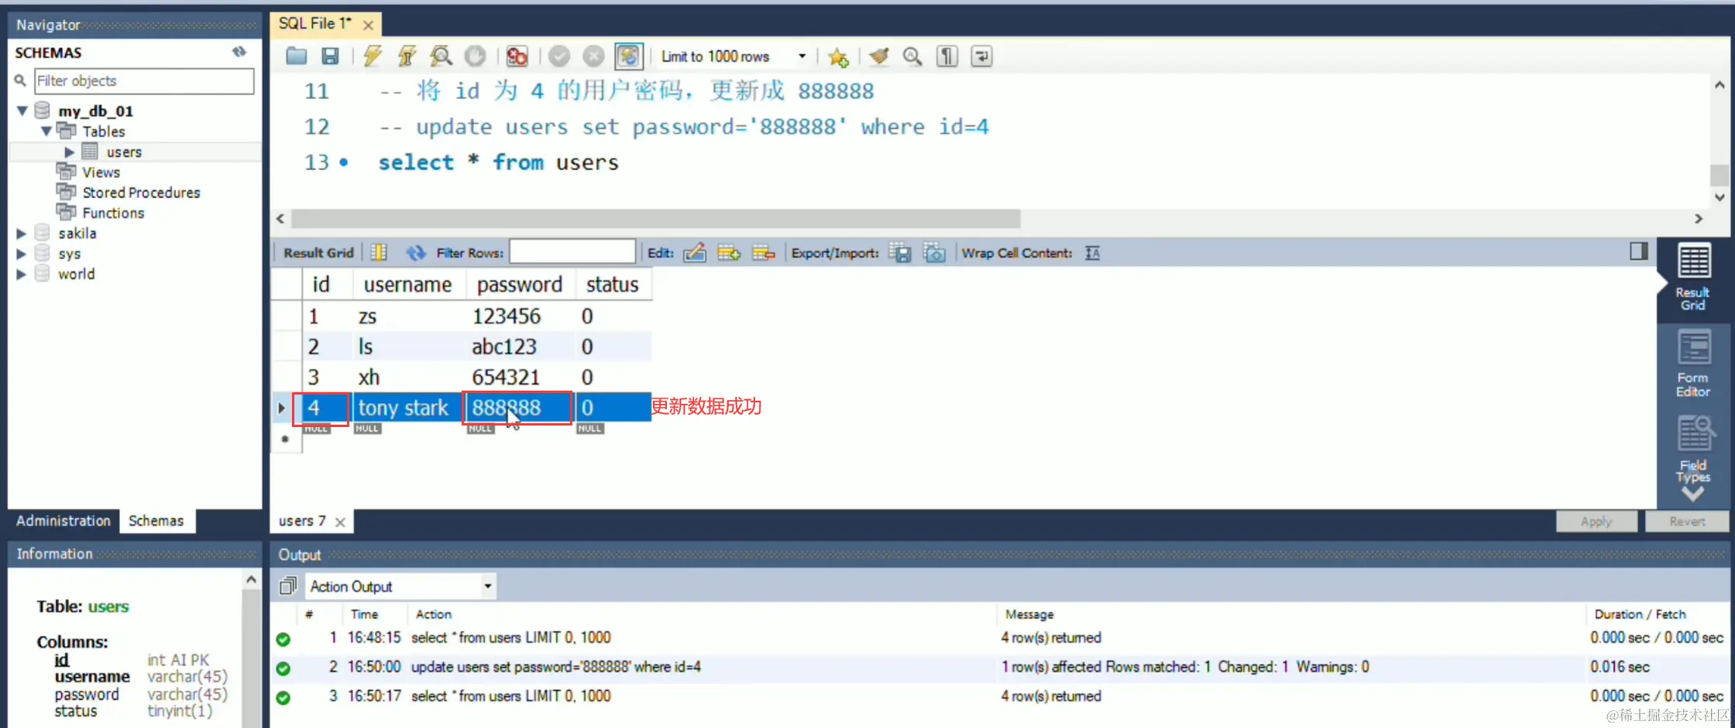Viewport: 1735px width, 728px height.
Task: Click the Apply button
Action: (x=1596, y=521)
